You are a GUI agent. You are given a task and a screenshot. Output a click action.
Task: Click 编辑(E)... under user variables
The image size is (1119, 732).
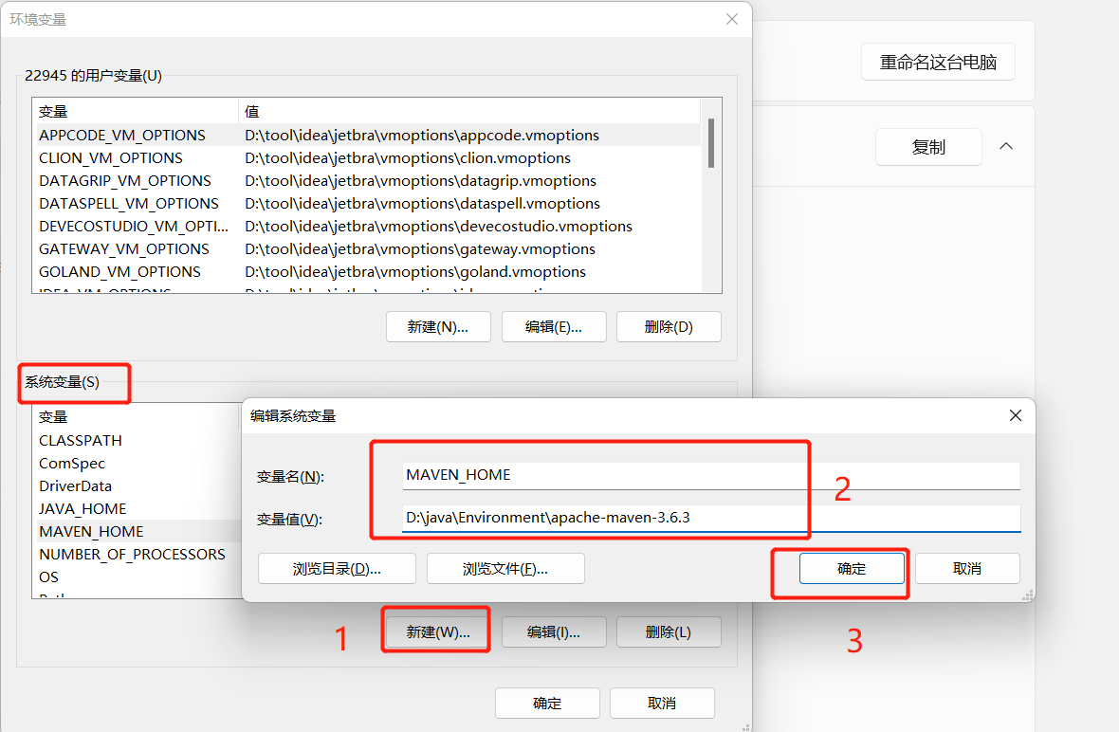coord(554,327)
